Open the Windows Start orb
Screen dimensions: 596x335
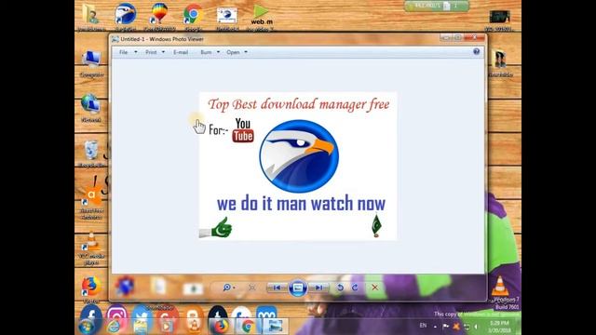point(87,327)
